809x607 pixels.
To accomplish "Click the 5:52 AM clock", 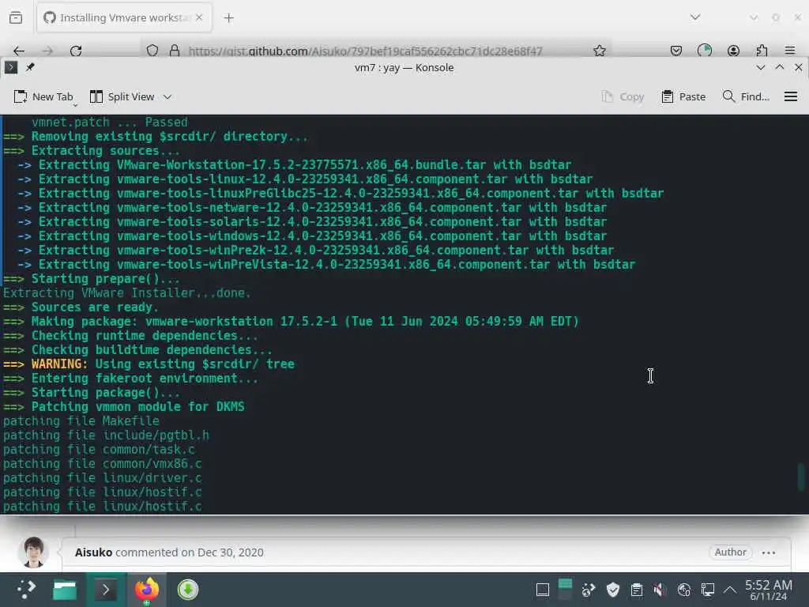I will (768, 590).
